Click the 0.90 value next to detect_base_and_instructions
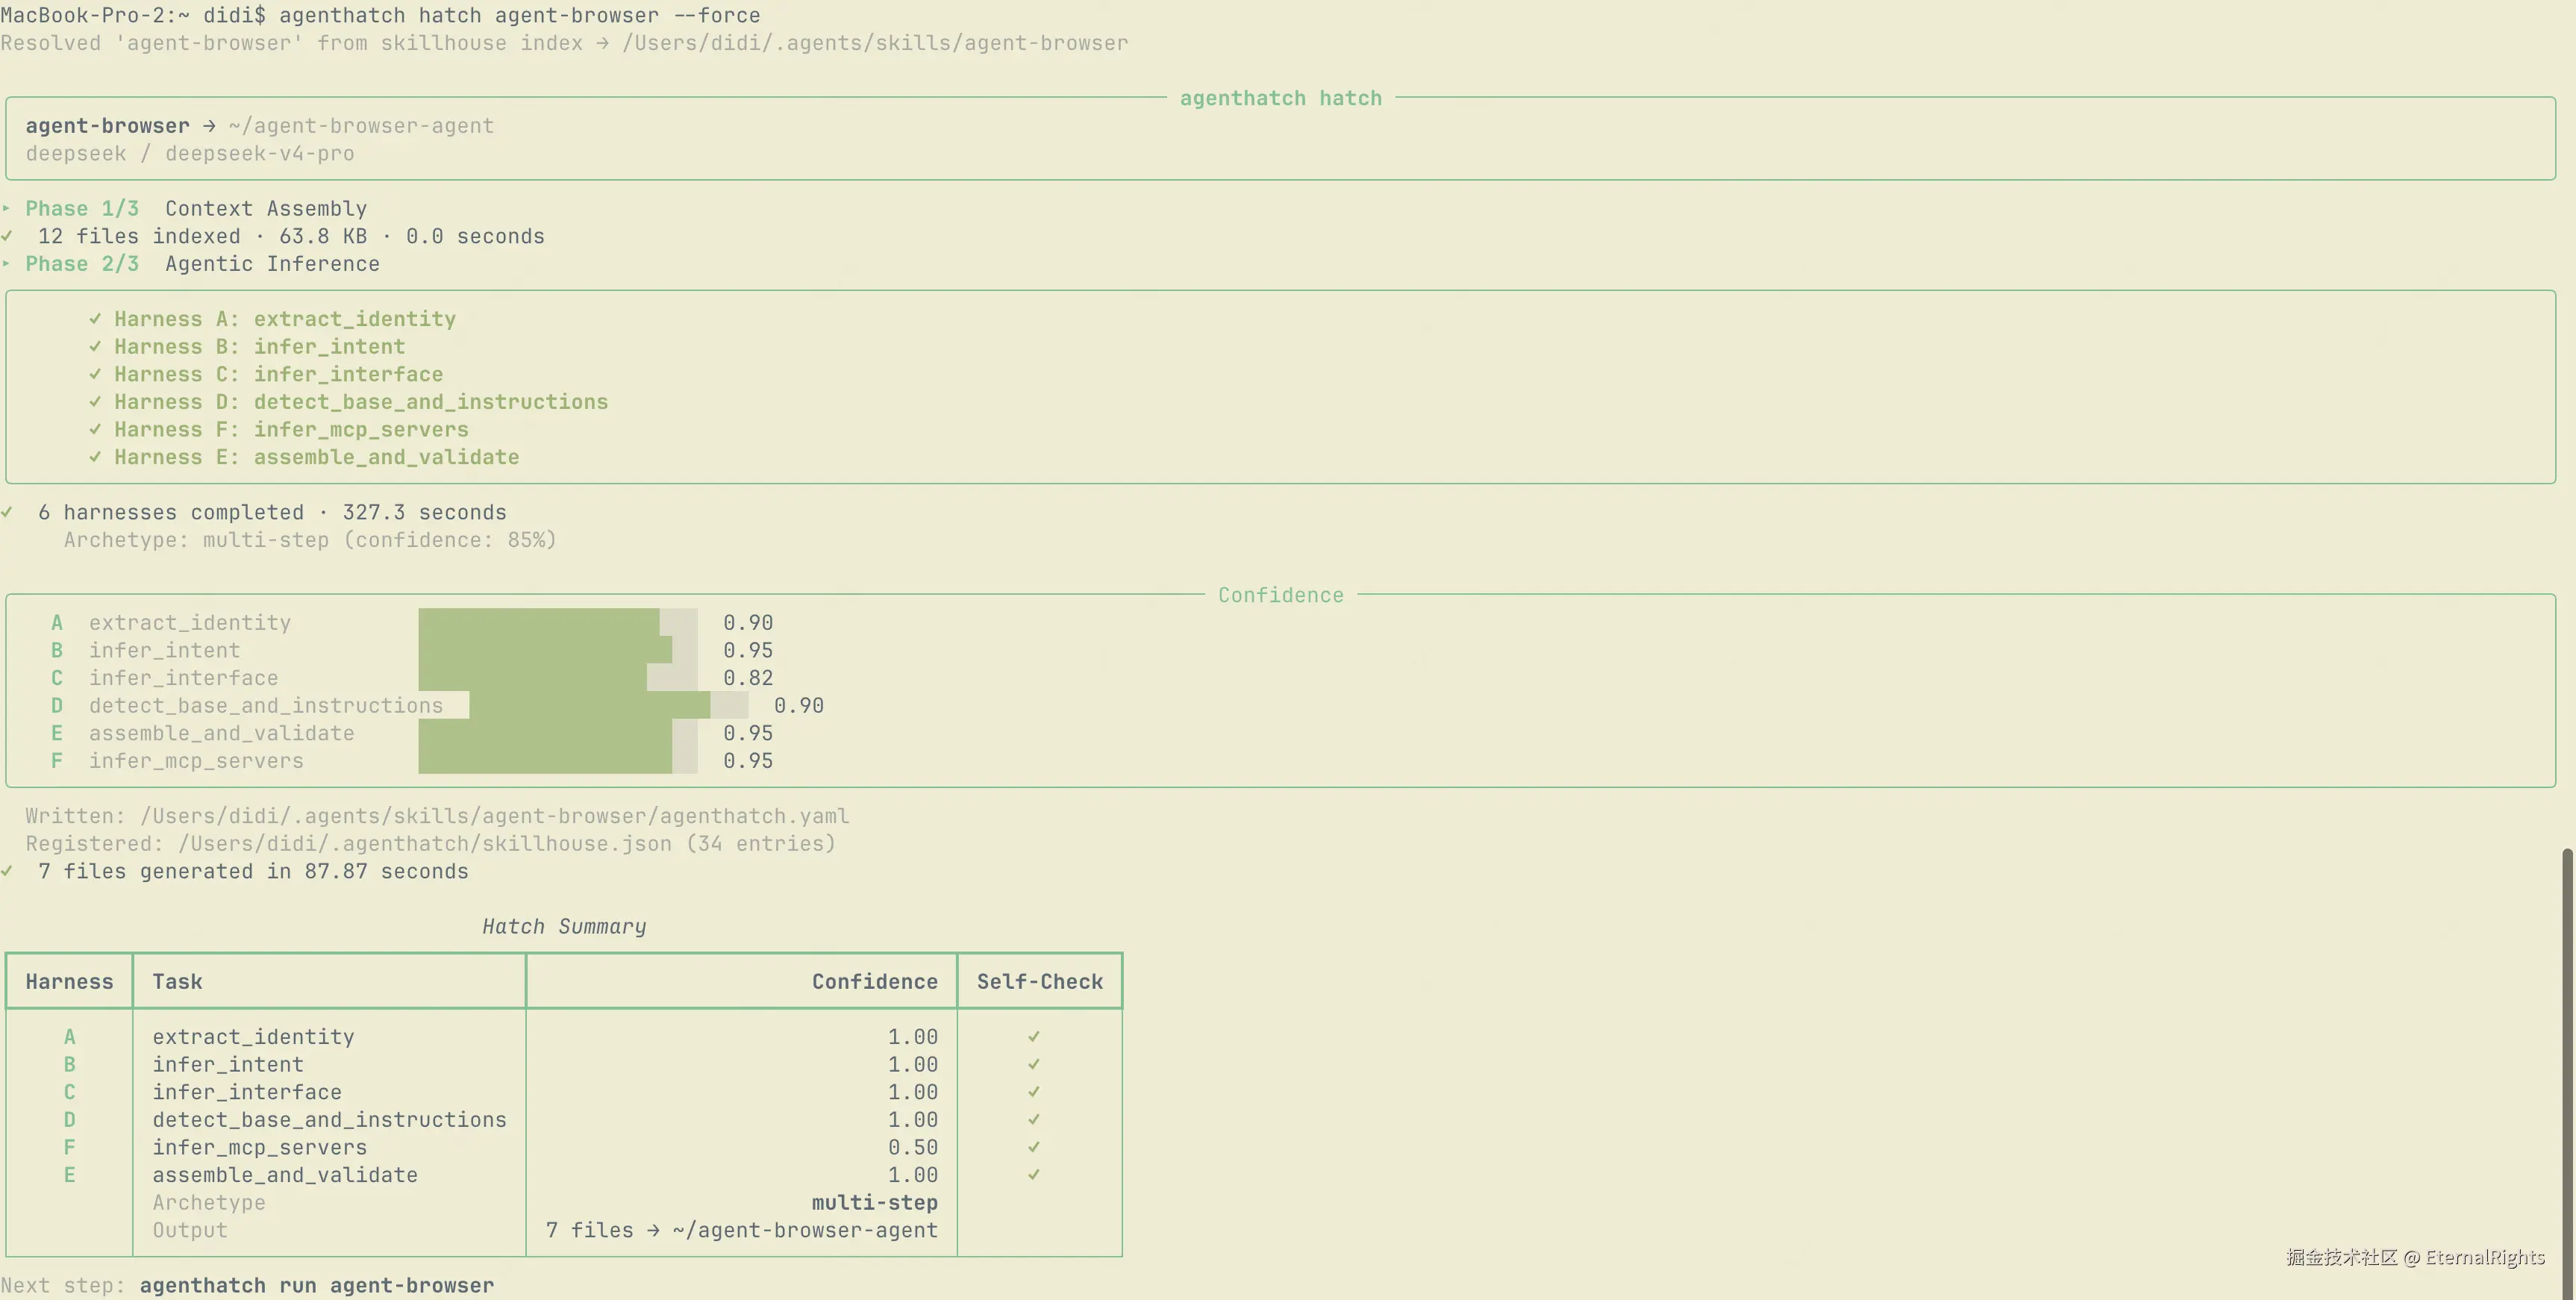2576x1300 pixels. (x=799, y=706)
